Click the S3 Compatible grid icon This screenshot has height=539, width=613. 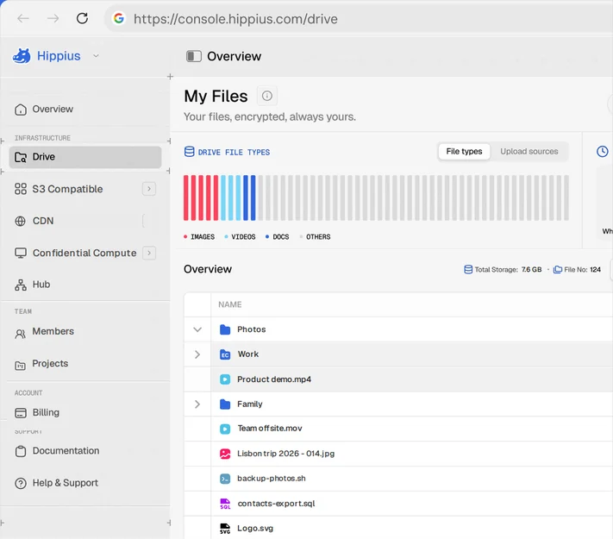click(21, 189)
